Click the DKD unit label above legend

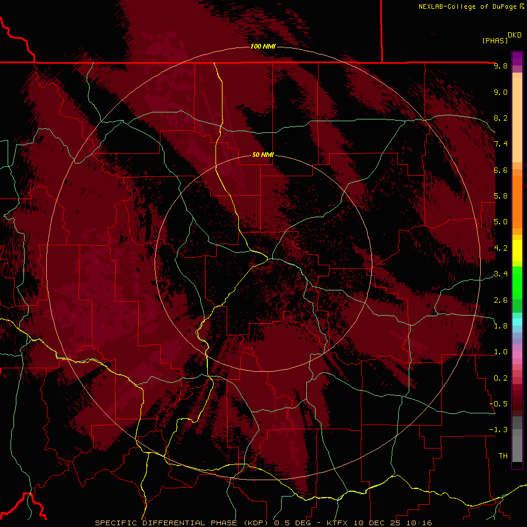tap(515, 35)
